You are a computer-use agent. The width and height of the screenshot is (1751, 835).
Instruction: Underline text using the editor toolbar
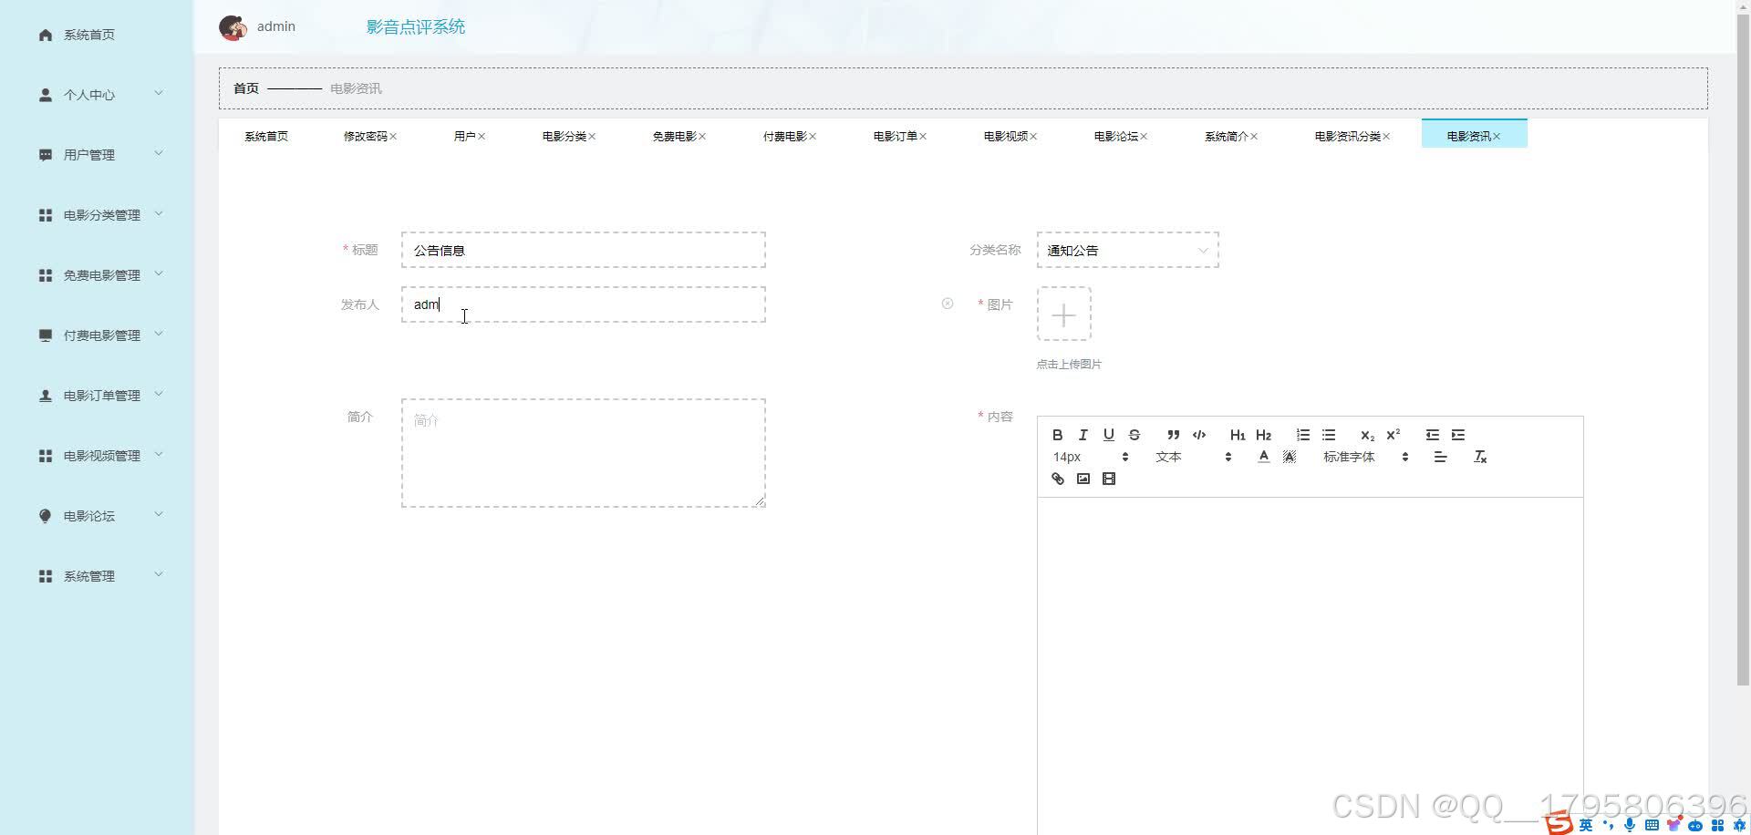1108,435
